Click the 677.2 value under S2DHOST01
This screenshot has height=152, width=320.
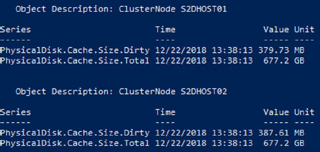pos(276,60)
